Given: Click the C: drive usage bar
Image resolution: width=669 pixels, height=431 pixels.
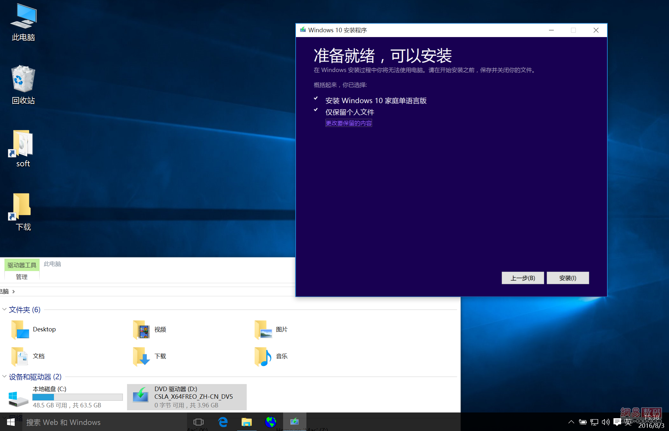Looking at the screenshot, I should point(78,397).
